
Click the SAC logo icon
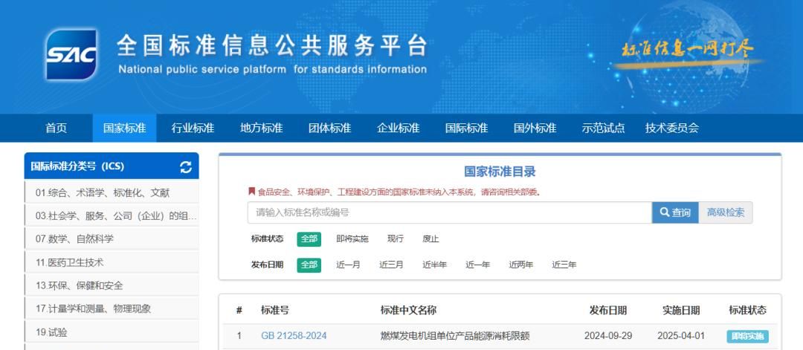(x=71, y=54)
